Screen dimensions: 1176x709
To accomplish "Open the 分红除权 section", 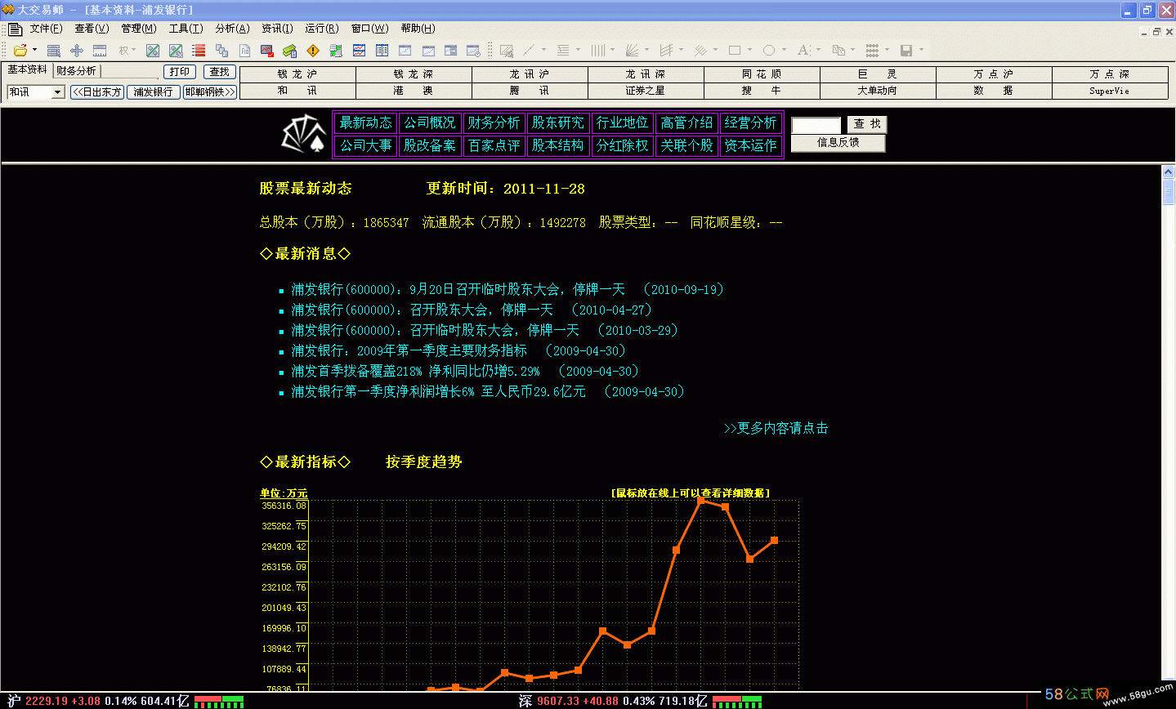I will tap(623, 146).
